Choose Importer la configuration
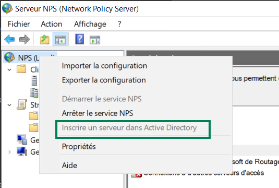 tap(104, 66)
